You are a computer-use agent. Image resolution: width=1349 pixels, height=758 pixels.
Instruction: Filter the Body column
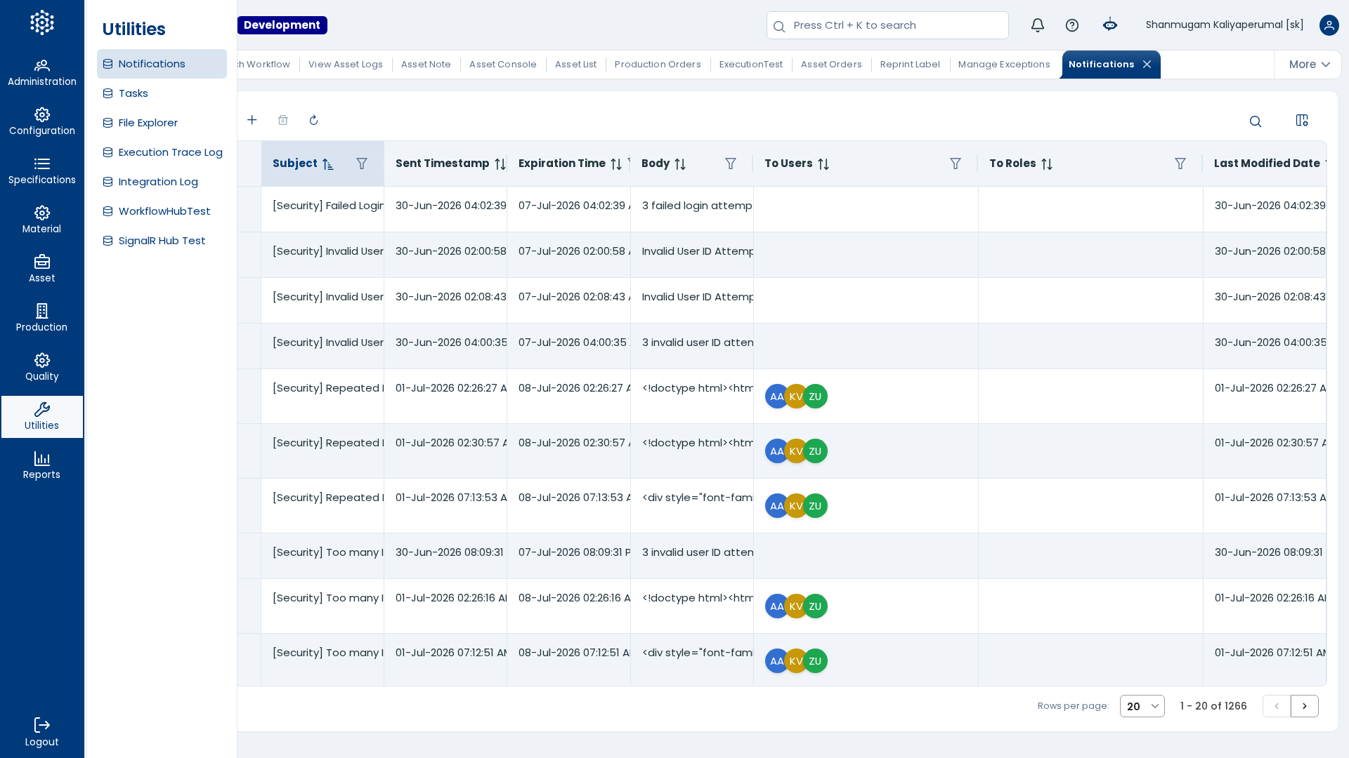point(731,164)
